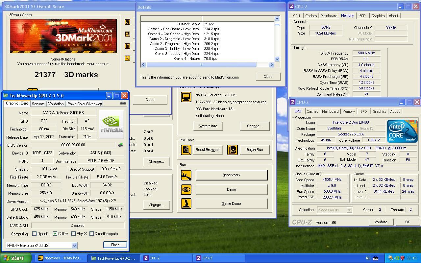Click the BIOS Version field in GPU-Z

[x=73, y=145]
